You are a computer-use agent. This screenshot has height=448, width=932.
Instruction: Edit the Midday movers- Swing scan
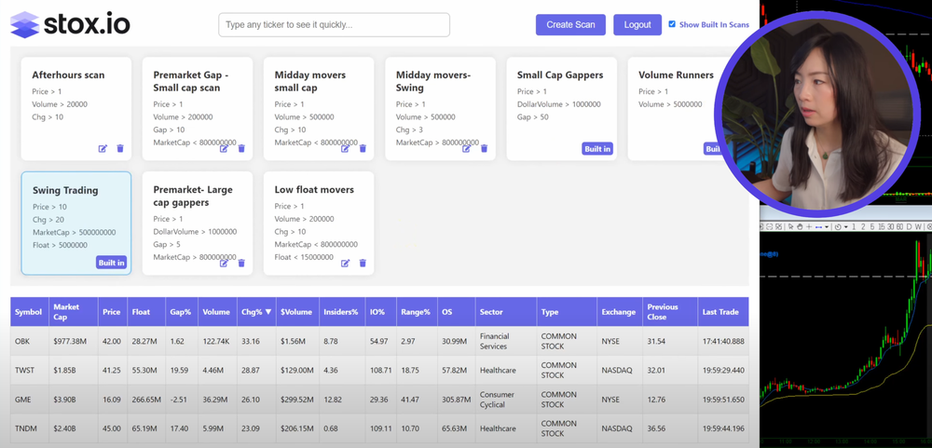(467, 148)
